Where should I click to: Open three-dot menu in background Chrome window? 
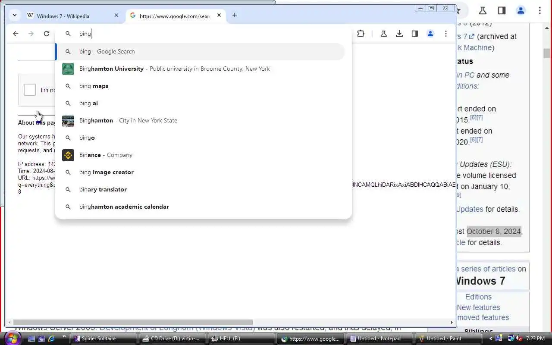(x=539, y=10)
